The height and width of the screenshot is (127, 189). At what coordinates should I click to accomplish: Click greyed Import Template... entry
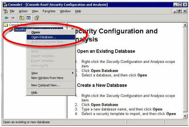(x=51, y=56)
